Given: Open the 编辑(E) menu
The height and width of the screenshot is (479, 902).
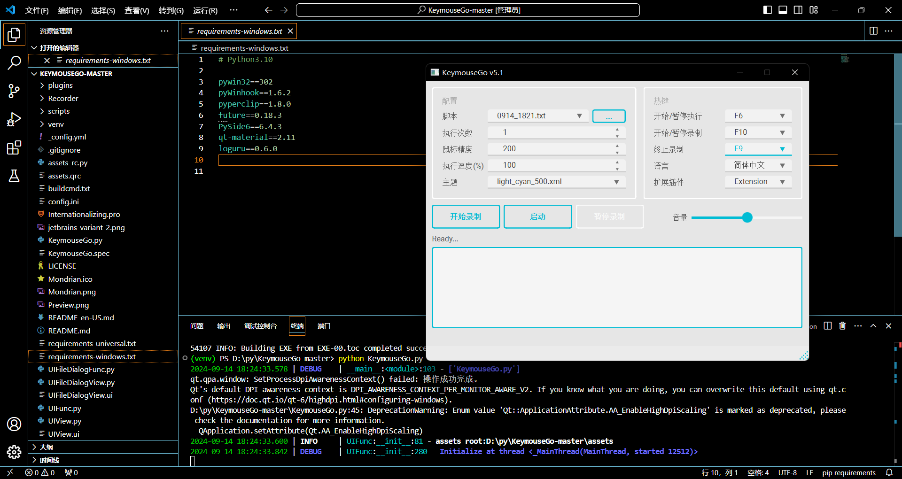Looking at the screenshot, I should (70, 10).
